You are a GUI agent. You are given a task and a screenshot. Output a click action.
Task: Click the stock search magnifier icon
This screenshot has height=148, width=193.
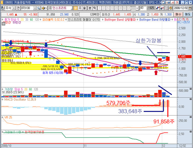[38, 8]
